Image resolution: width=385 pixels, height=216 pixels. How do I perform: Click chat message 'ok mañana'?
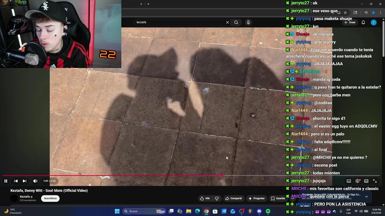tap(323, 34)
